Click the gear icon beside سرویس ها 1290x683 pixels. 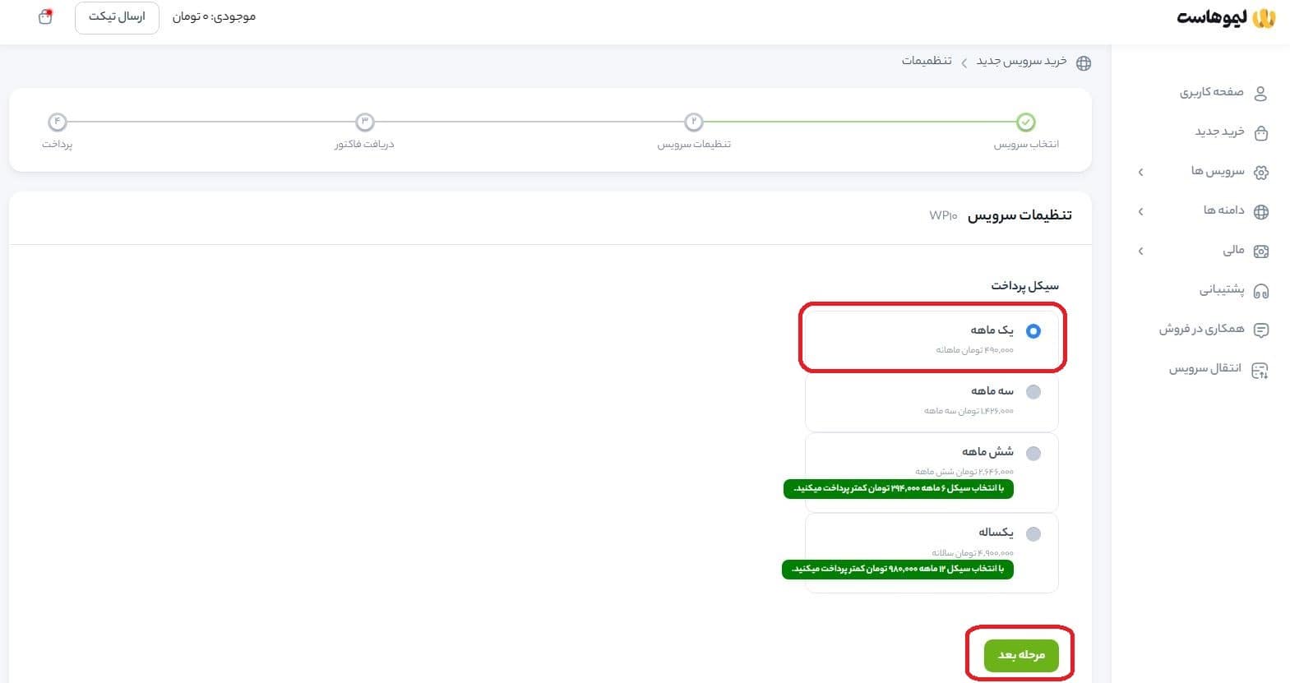point(1260,172)
